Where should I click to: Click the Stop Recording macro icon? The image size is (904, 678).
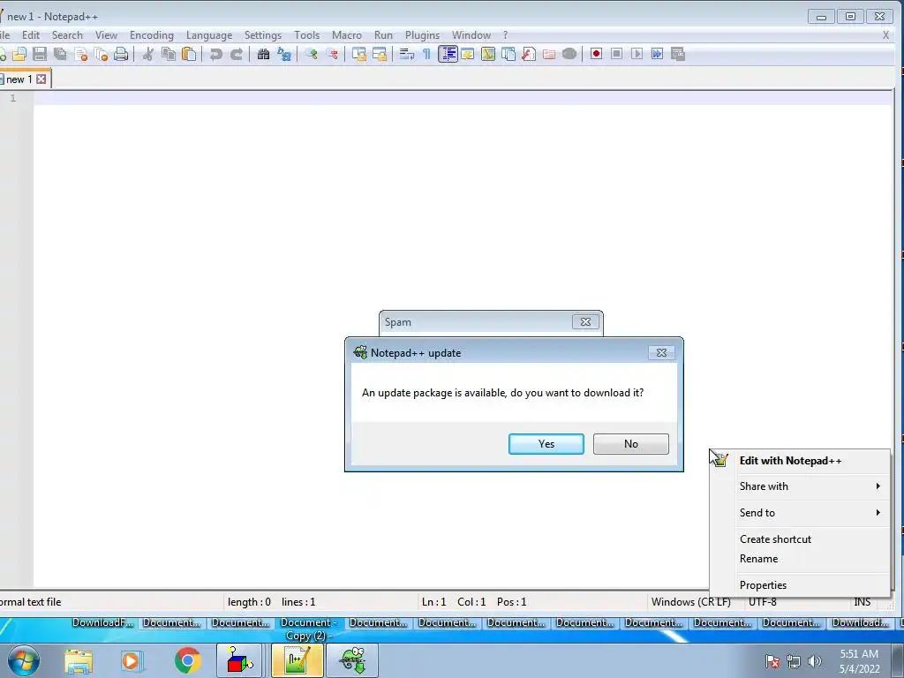click(616, 54)
